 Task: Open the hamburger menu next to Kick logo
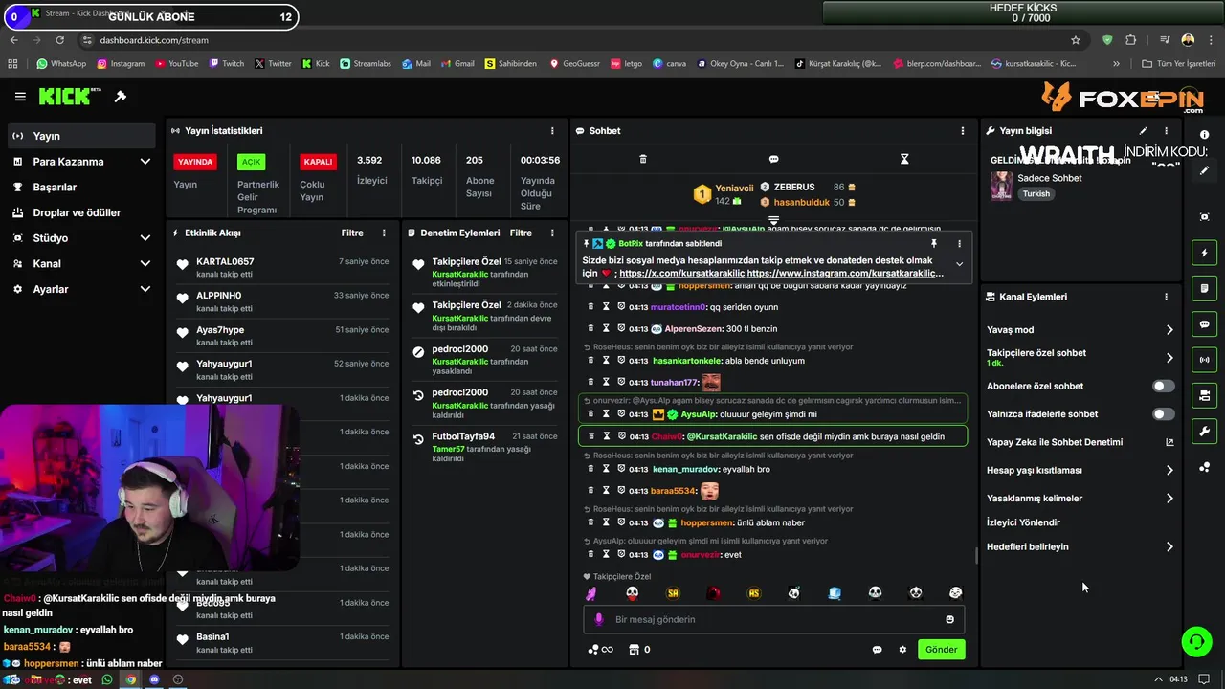(x=20, y=97)
